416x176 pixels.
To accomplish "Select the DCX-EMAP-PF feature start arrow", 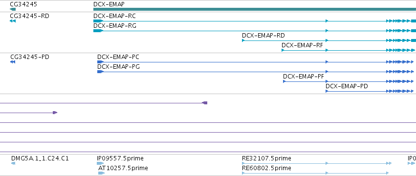I will click(x=285, y=81).
